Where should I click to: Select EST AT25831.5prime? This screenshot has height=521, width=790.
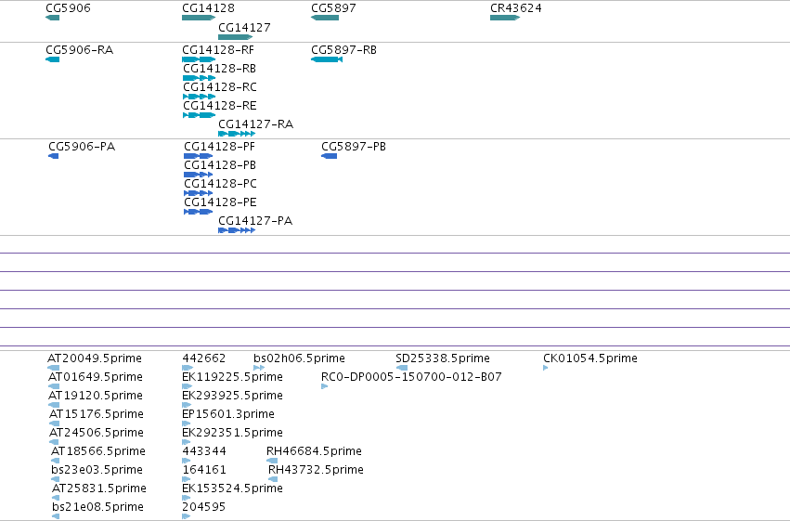click(x=56, y=498)
